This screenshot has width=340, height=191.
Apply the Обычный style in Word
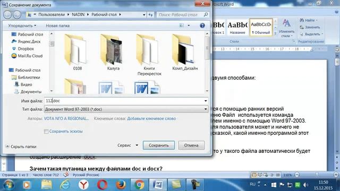coord(261,28)
